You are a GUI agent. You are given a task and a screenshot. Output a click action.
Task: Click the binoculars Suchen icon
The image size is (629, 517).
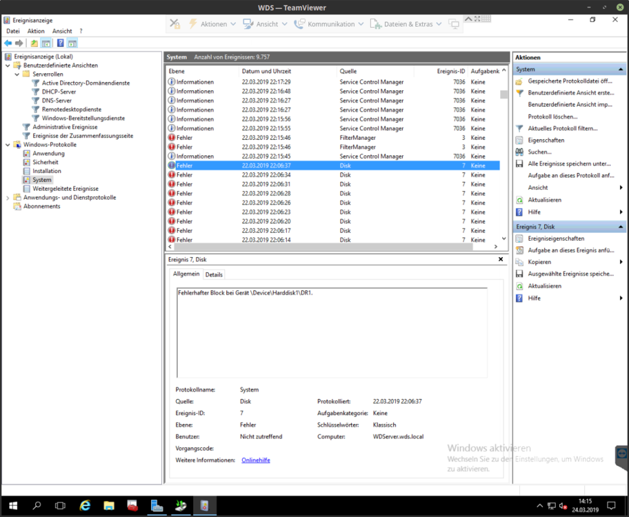[x=520, y=152]
